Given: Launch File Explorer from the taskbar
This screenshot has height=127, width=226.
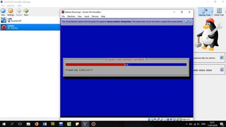Looking at the screenshot, I should pyautogui.click(x=28, y=124).
